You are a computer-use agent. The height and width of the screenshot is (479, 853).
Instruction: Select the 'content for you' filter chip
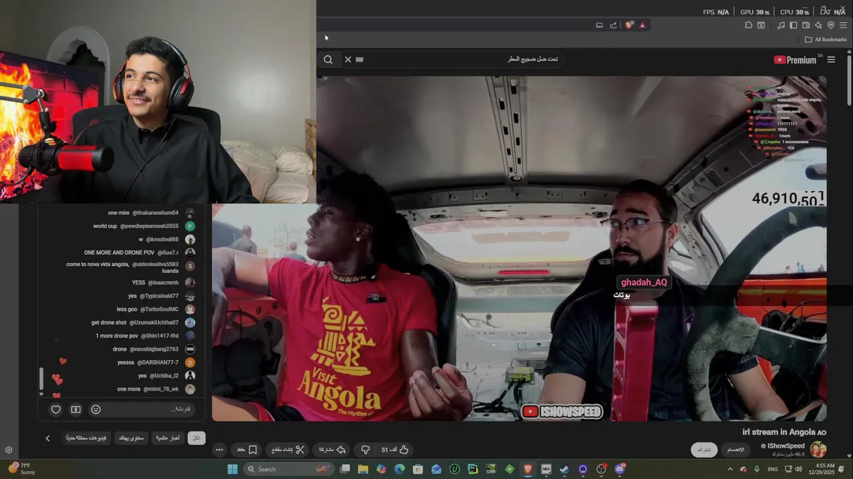131,438
